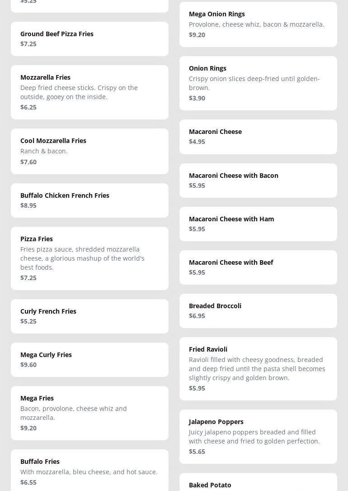Select Pizza Fries menu card
Screen dimensions: 348x491
point(89,258)
